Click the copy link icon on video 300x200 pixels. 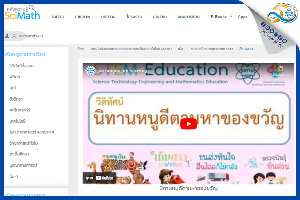click(281, 69)
